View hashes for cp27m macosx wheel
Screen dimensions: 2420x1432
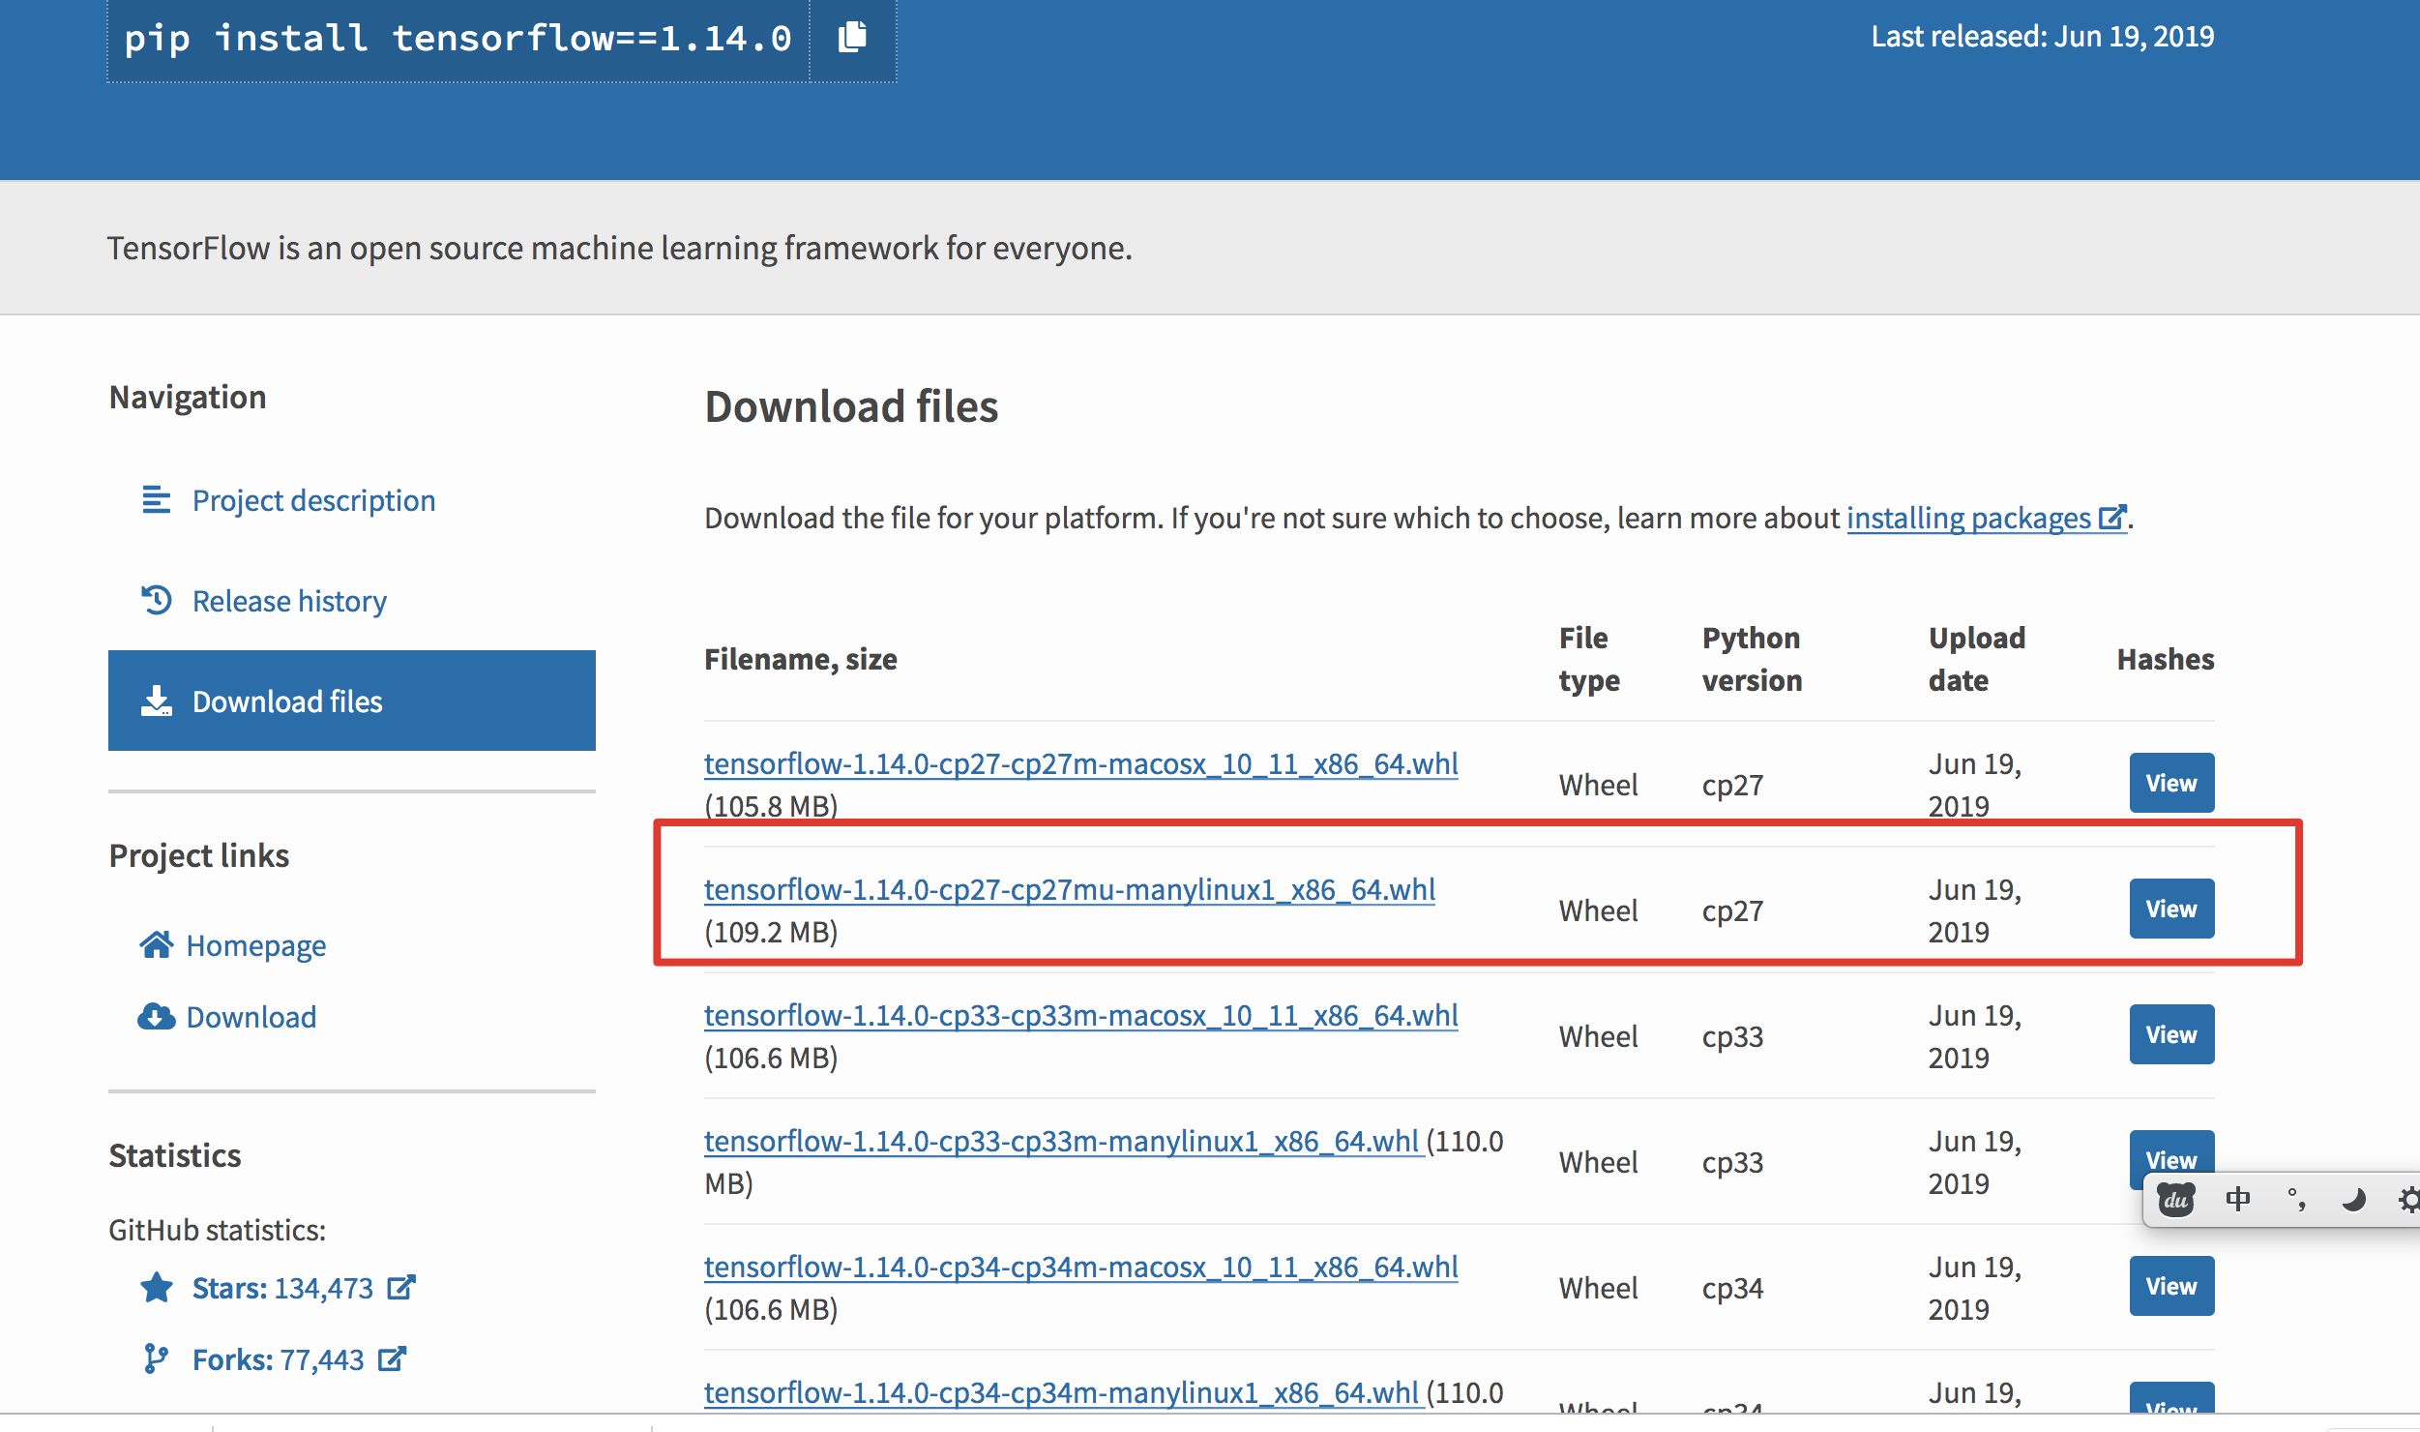tap(2171, 783)
